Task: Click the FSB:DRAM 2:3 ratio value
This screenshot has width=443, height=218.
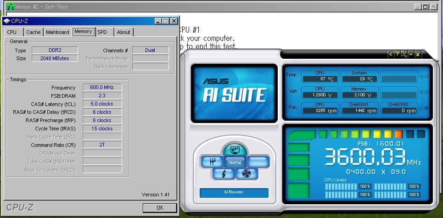Action: tap(102, 96)
